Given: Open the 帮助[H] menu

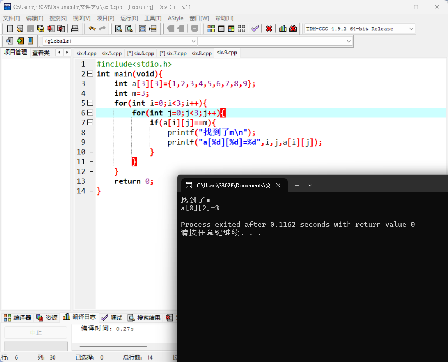Looking at the screenshot, I should [x=224, y=18].
